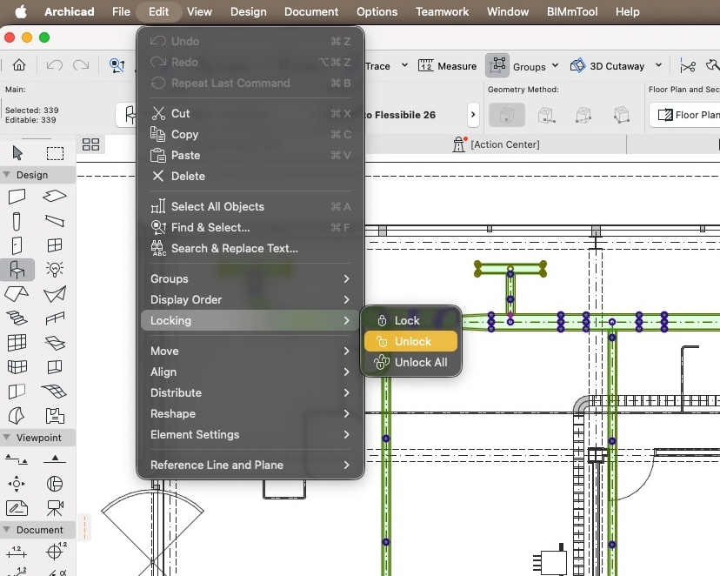Select the Camera tool
This screenshot has height=576, width=720.
pos(55,508)
